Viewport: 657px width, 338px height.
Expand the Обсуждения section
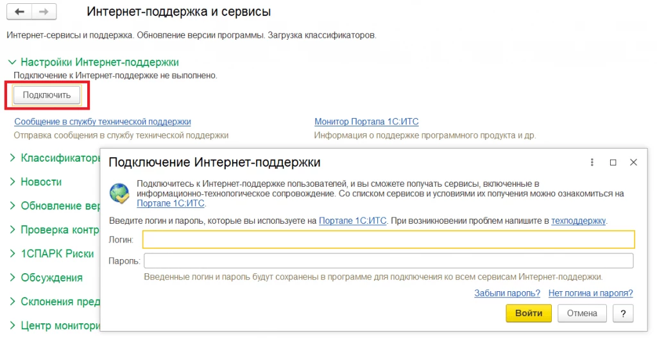46,277
